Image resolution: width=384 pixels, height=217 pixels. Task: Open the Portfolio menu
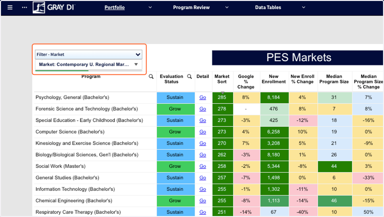(x=115, y=7)
